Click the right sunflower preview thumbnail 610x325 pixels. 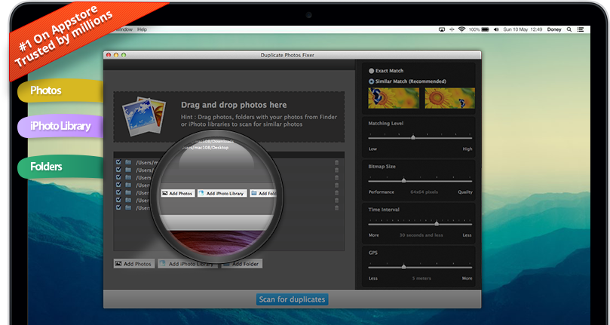pos(449,98)
